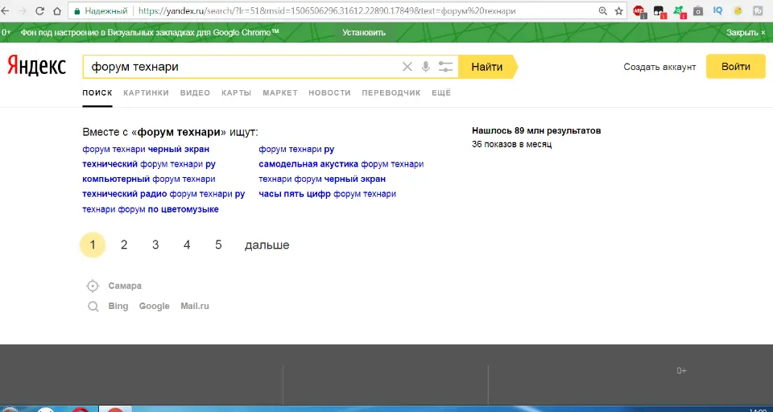
Task: Click the Самара location icon
Action: pyautogui.click(x=93, y=286)
